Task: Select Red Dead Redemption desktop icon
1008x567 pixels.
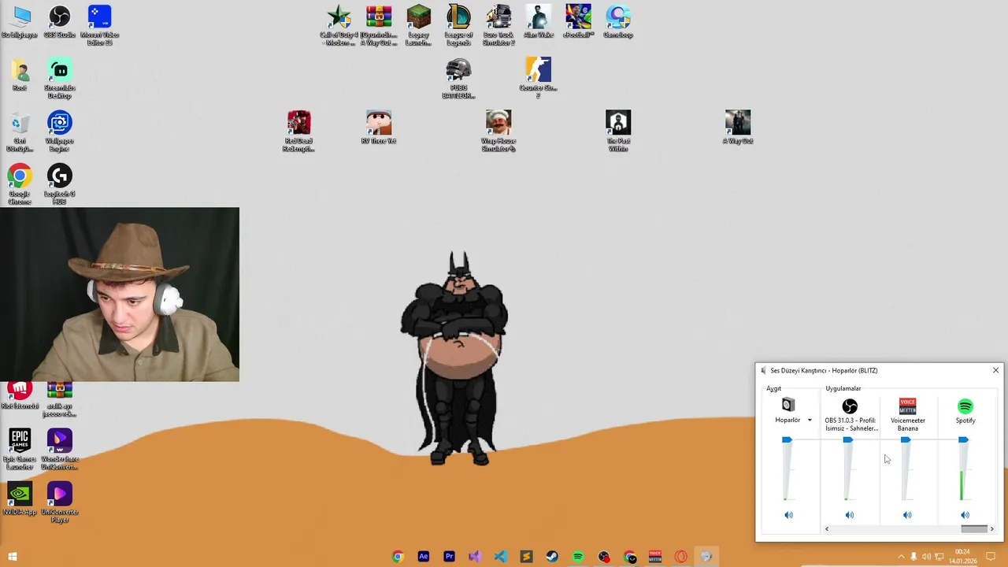Action: (298, 131)
